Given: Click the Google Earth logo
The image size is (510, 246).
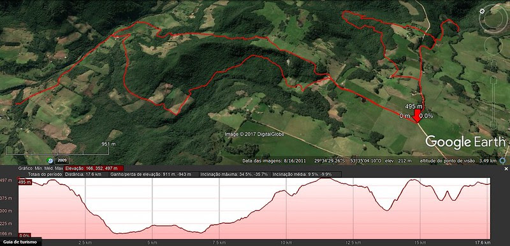Looking at the screenshot, I should point(465,142).
